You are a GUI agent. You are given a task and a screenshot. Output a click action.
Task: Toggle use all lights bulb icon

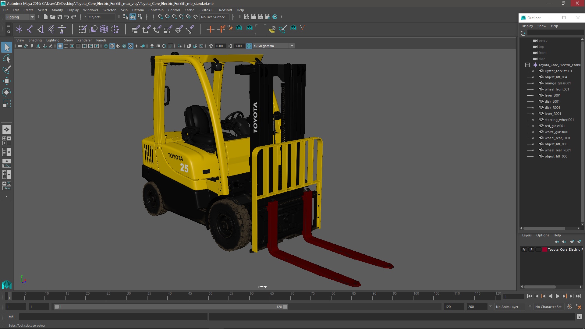click(136, 46)
